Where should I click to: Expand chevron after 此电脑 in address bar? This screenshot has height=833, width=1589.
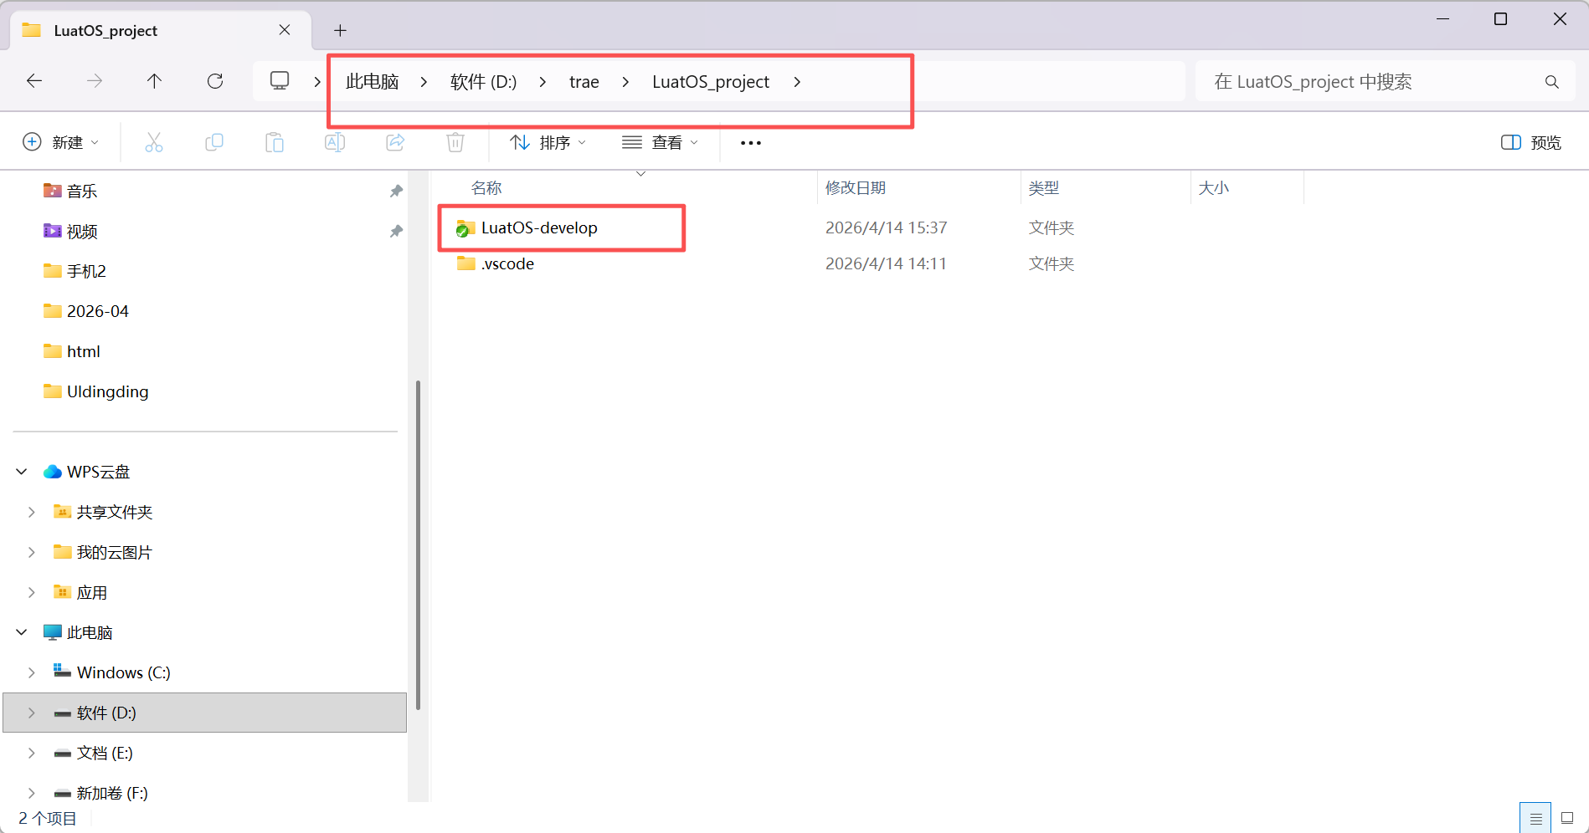pyautogui.click(x=424, y=81)
